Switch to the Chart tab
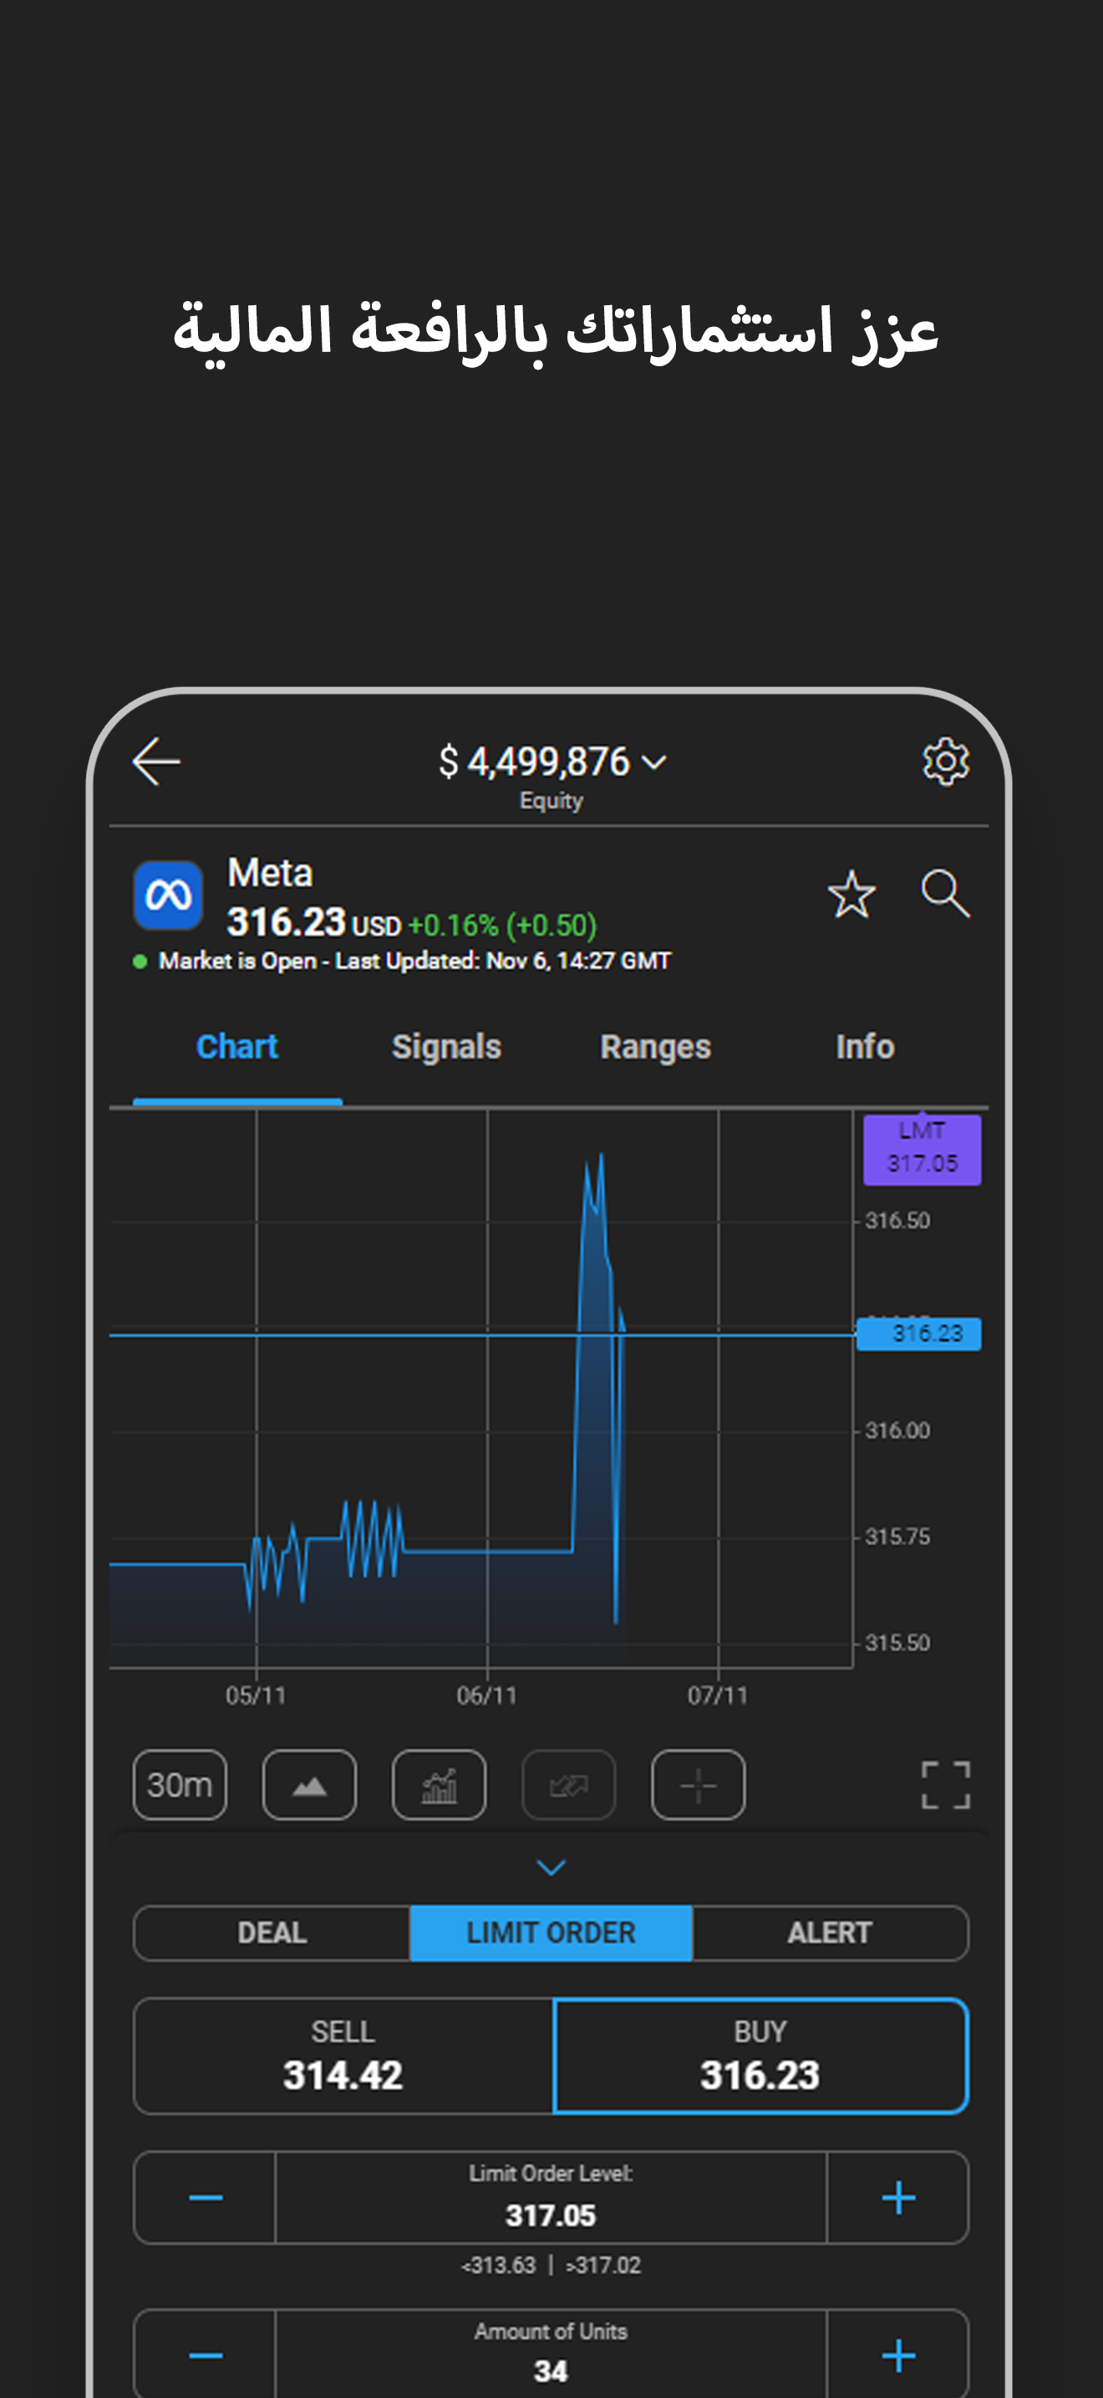The height and width of the screenshot is (2398, 1103). tap(237, 1046)
